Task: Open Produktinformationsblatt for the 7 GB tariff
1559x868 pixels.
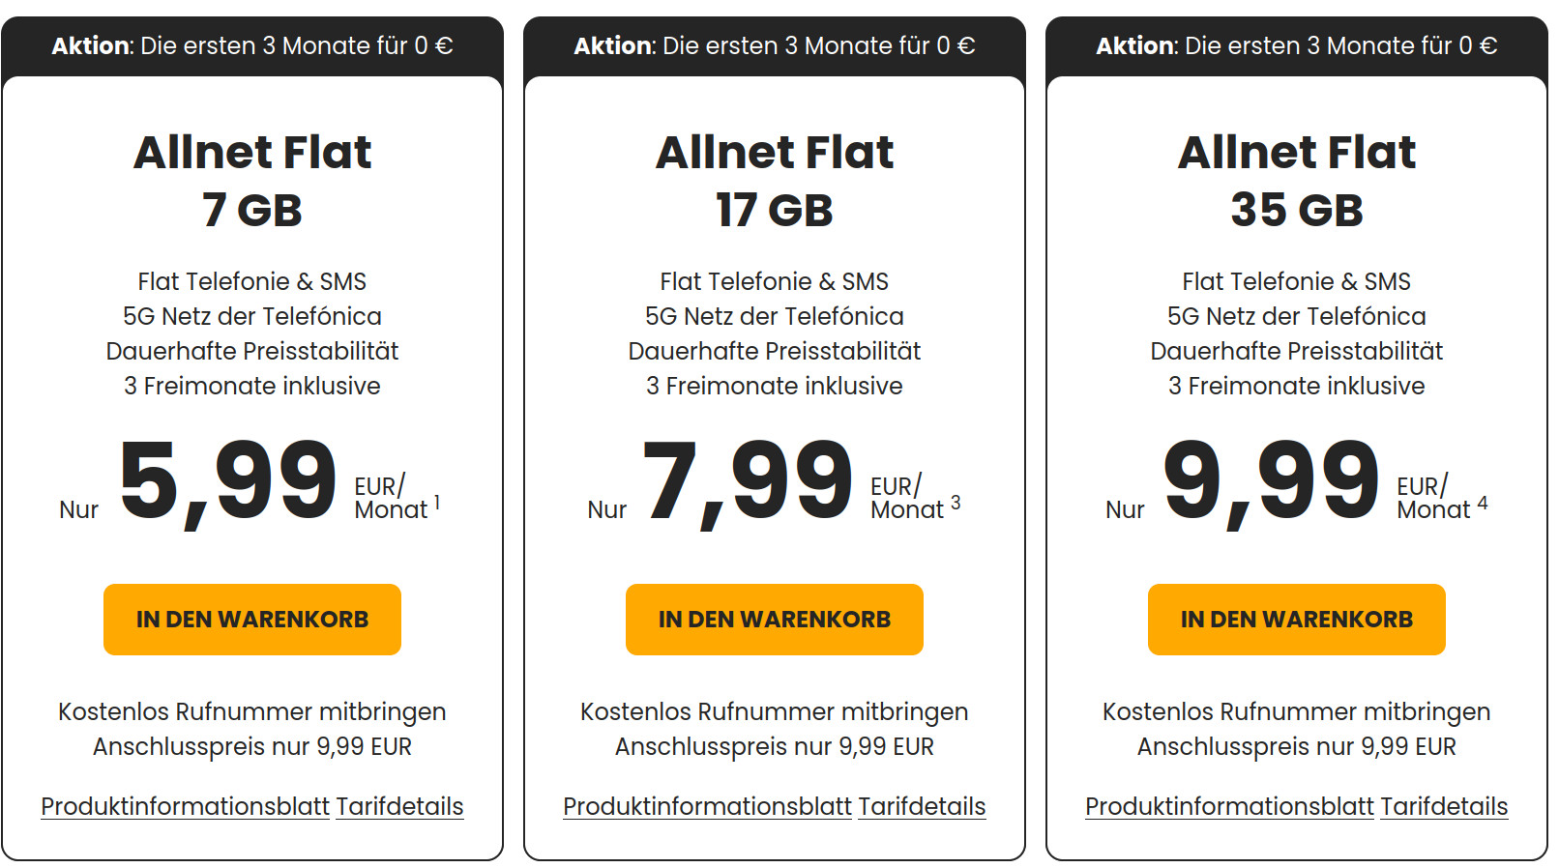Action: tap(184, 805)
